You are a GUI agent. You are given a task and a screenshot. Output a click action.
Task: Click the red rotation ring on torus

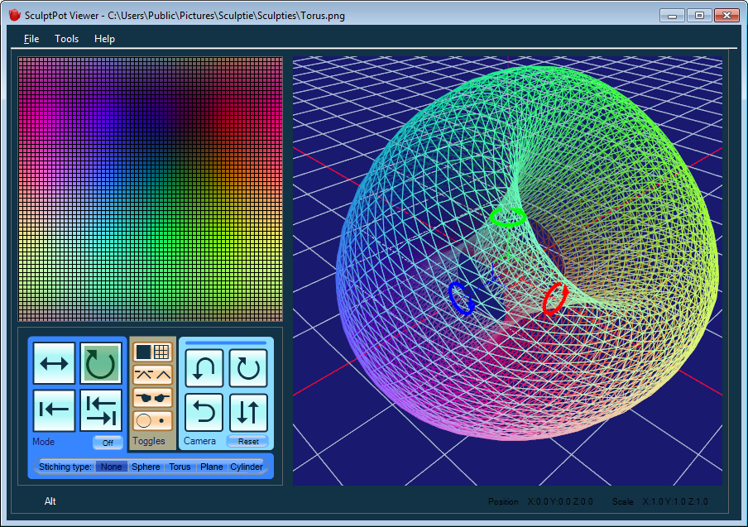click(x=555, y=299)
